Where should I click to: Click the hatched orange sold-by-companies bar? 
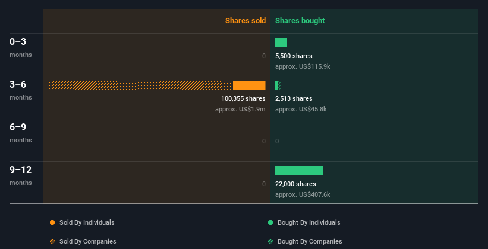[x=140, y=85]
